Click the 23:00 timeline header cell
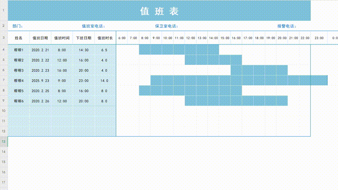The image size is (338, 190). coord(319,38)
